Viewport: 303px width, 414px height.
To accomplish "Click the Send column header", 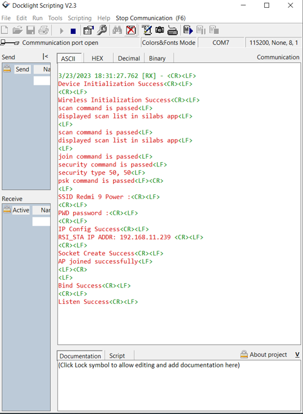I will [22, 69].
